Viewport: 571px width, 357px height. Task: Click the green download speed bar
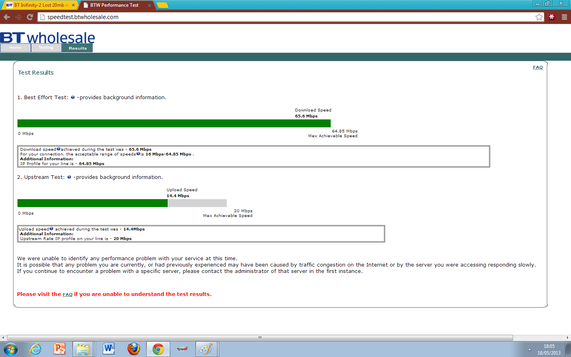click(174, 123)
